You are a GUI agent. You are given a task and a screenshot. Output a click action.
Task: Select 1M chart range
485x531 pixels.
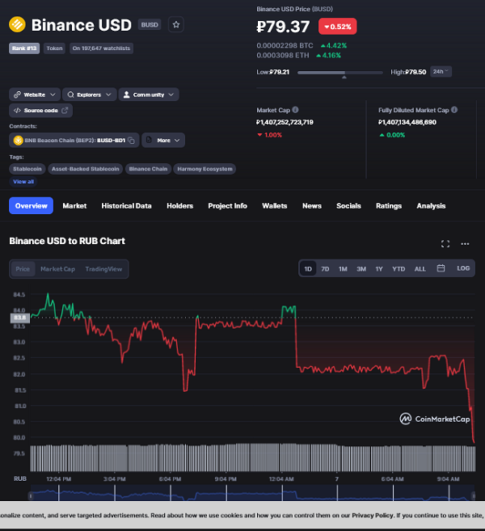pos(343,269)
